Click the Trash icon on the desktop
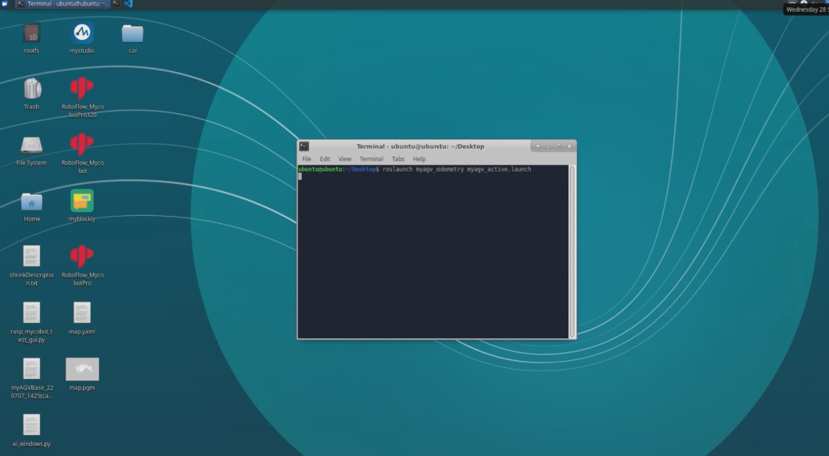Image resolution: width=829 pixels, height=456 pixels. (x=31, y=90)
